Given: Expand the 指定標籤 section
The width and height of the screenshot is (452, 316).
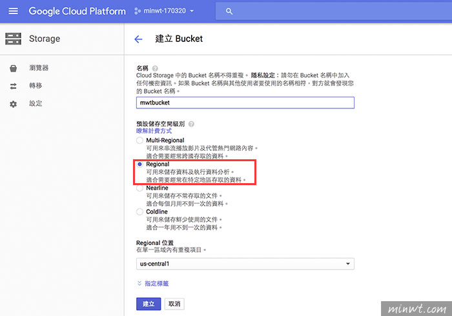Looking at the screenshot, I should (153, 284).
